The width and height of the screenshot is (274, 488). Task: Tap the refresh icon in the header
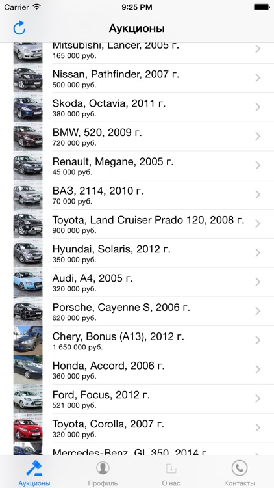19,28
